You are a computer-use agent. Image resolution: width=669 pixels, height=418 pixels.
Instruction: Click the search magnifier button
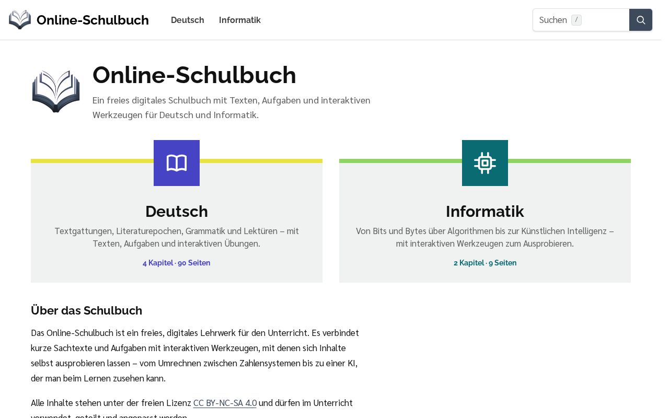[641, 20]
